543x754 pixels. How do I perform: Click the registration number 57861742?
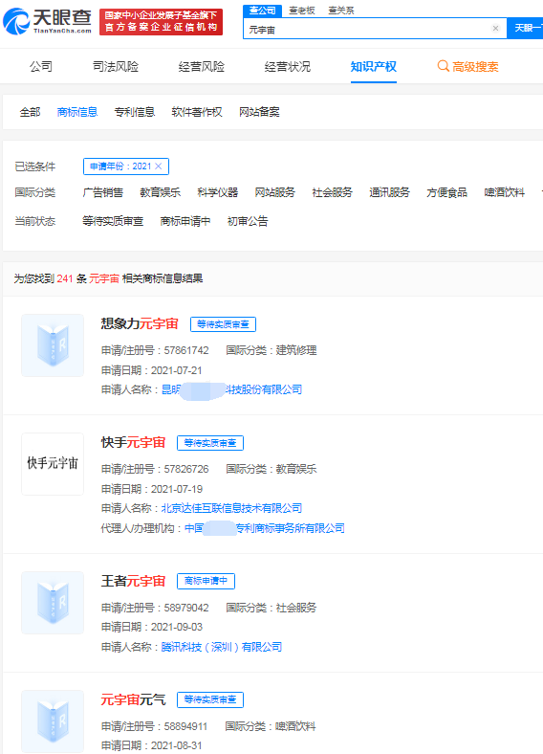pyautogui.click(x=186, y=350)
